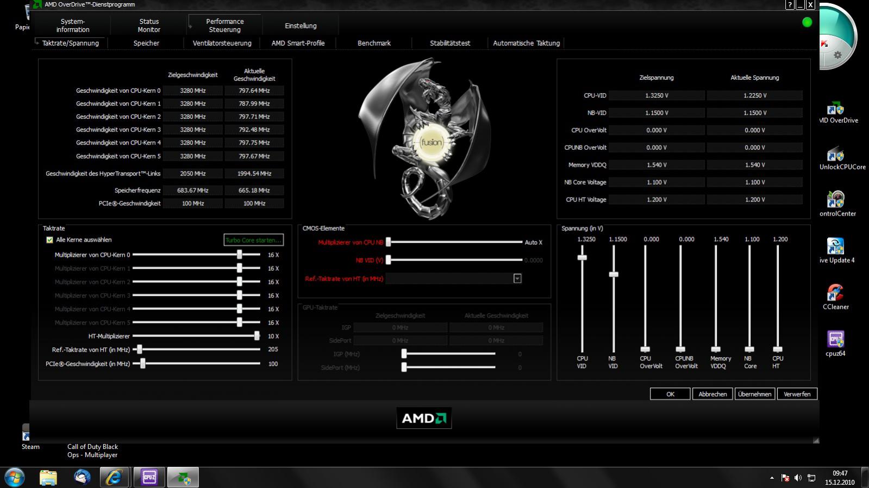869x488 pixels.
Task: Switch to the Ventilatorsteuerung sub-tab
Action: pyautogui.click(x=222, y=43)
